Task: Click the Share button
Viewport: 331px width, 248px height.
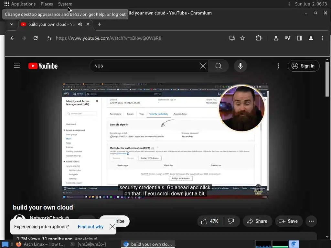Action: click(257, 221)
